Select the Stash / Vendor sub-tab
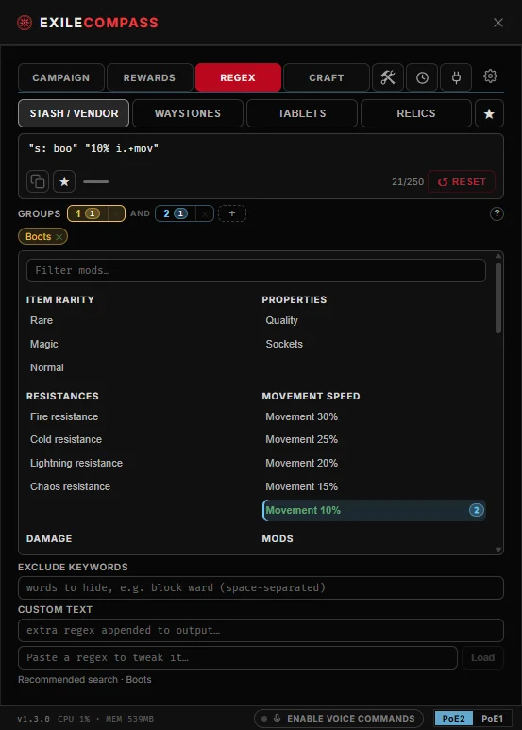The image size is (522, 730). (x=74, y=113)
